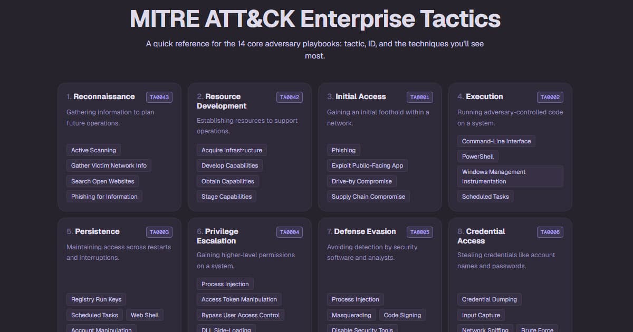Click the TA0006 ID badge

(550, 232)
